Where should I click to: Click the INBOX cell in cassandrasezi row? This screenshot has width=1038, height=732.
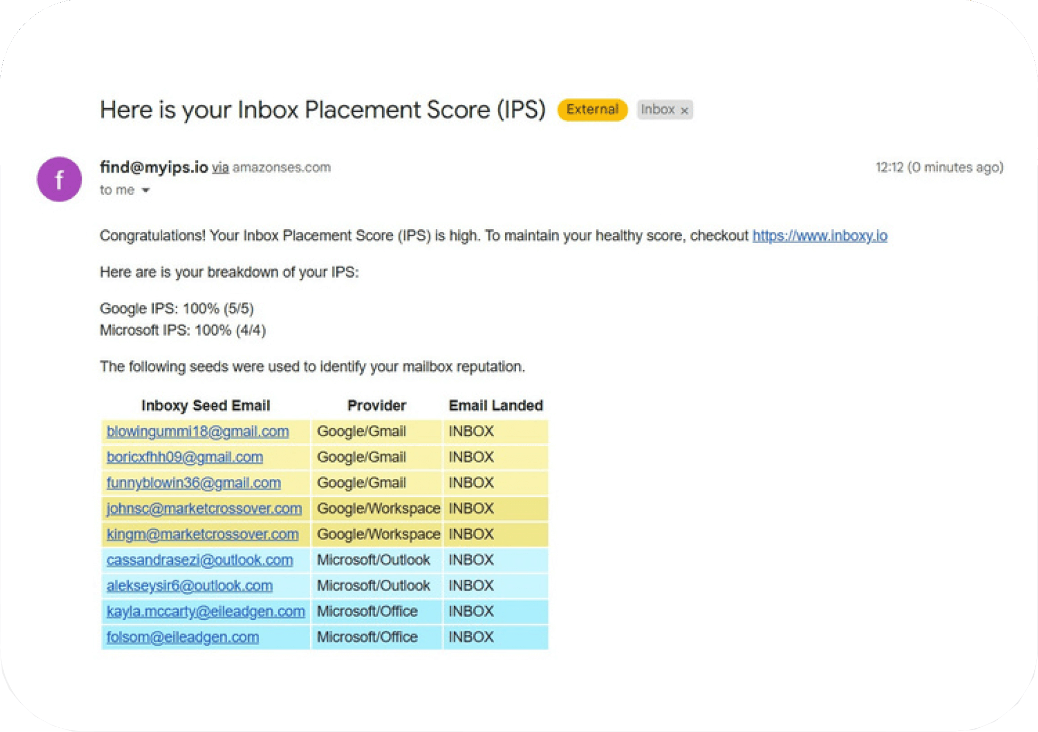click(x=495, y=560)
